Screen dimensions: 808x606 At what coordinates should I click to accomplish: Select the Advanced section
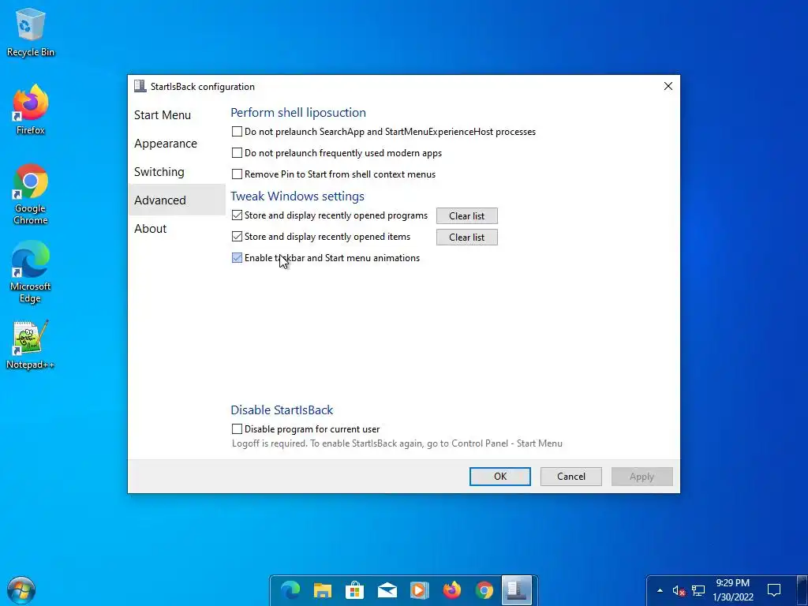pos(177,200)
